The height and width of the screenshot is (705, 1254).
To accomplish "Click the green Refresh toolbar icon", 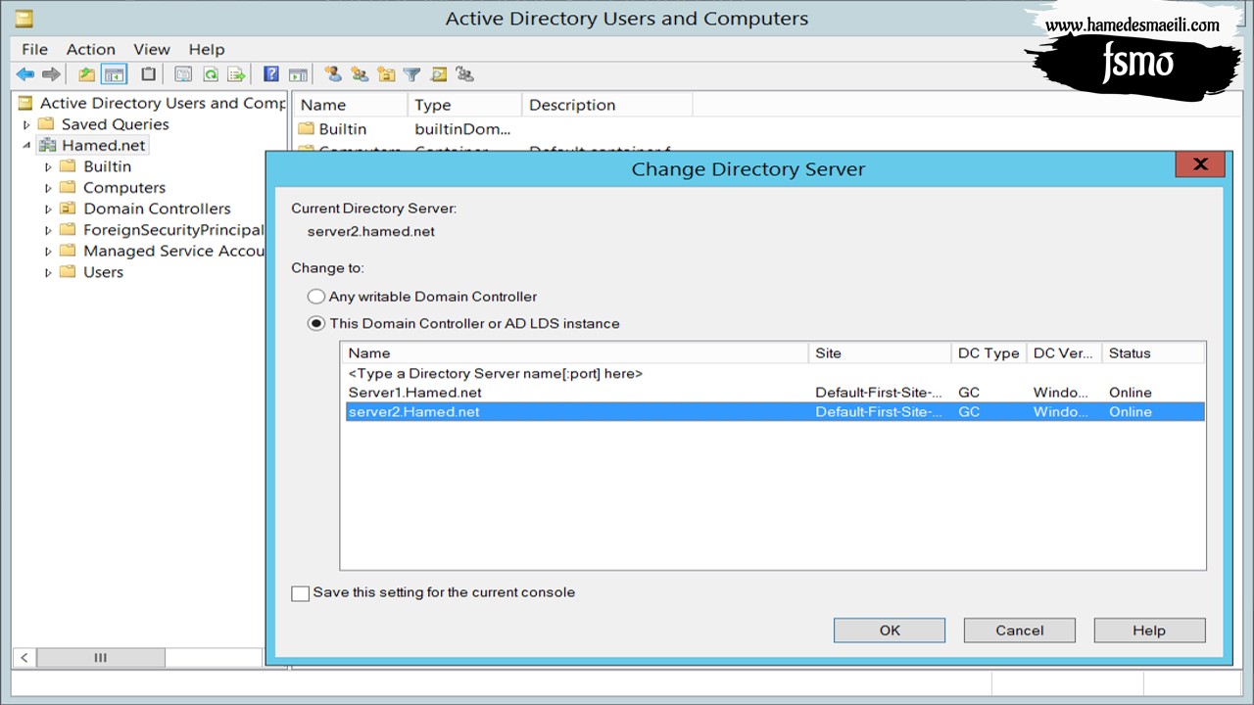I will [210, 74].
